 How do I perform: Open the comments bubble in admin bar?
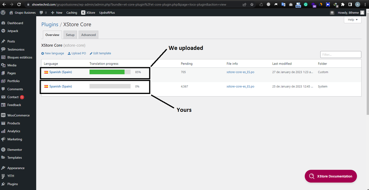(x=43, y=13)
